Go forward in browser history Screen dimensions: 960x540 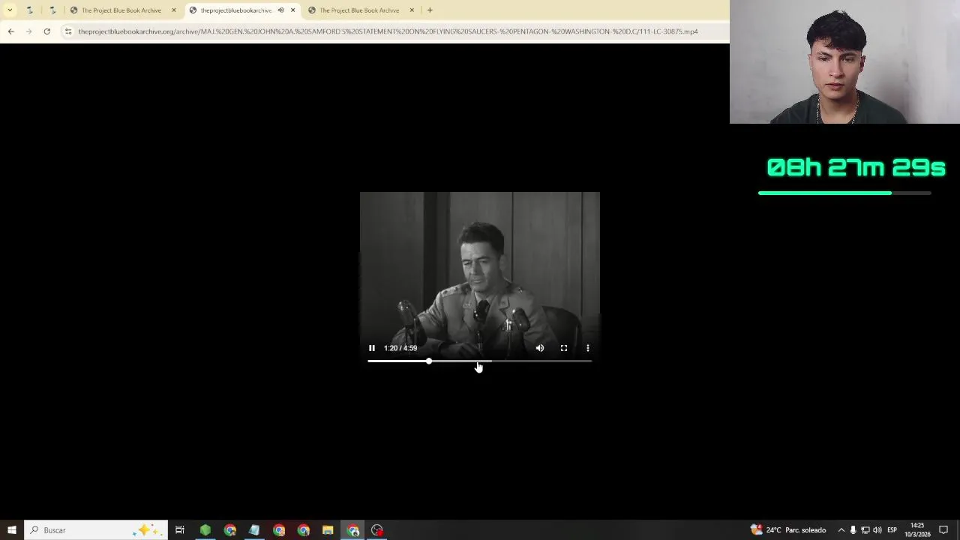29,31
